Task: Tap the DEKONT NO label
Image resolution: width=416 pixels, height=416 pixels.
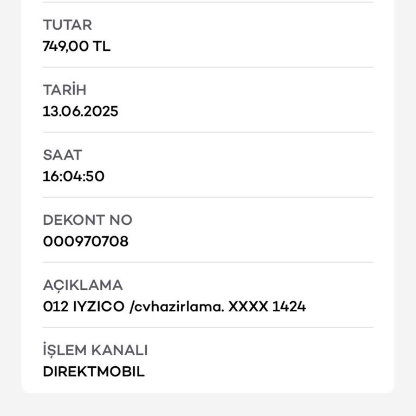Action: (x=87, y=220)
